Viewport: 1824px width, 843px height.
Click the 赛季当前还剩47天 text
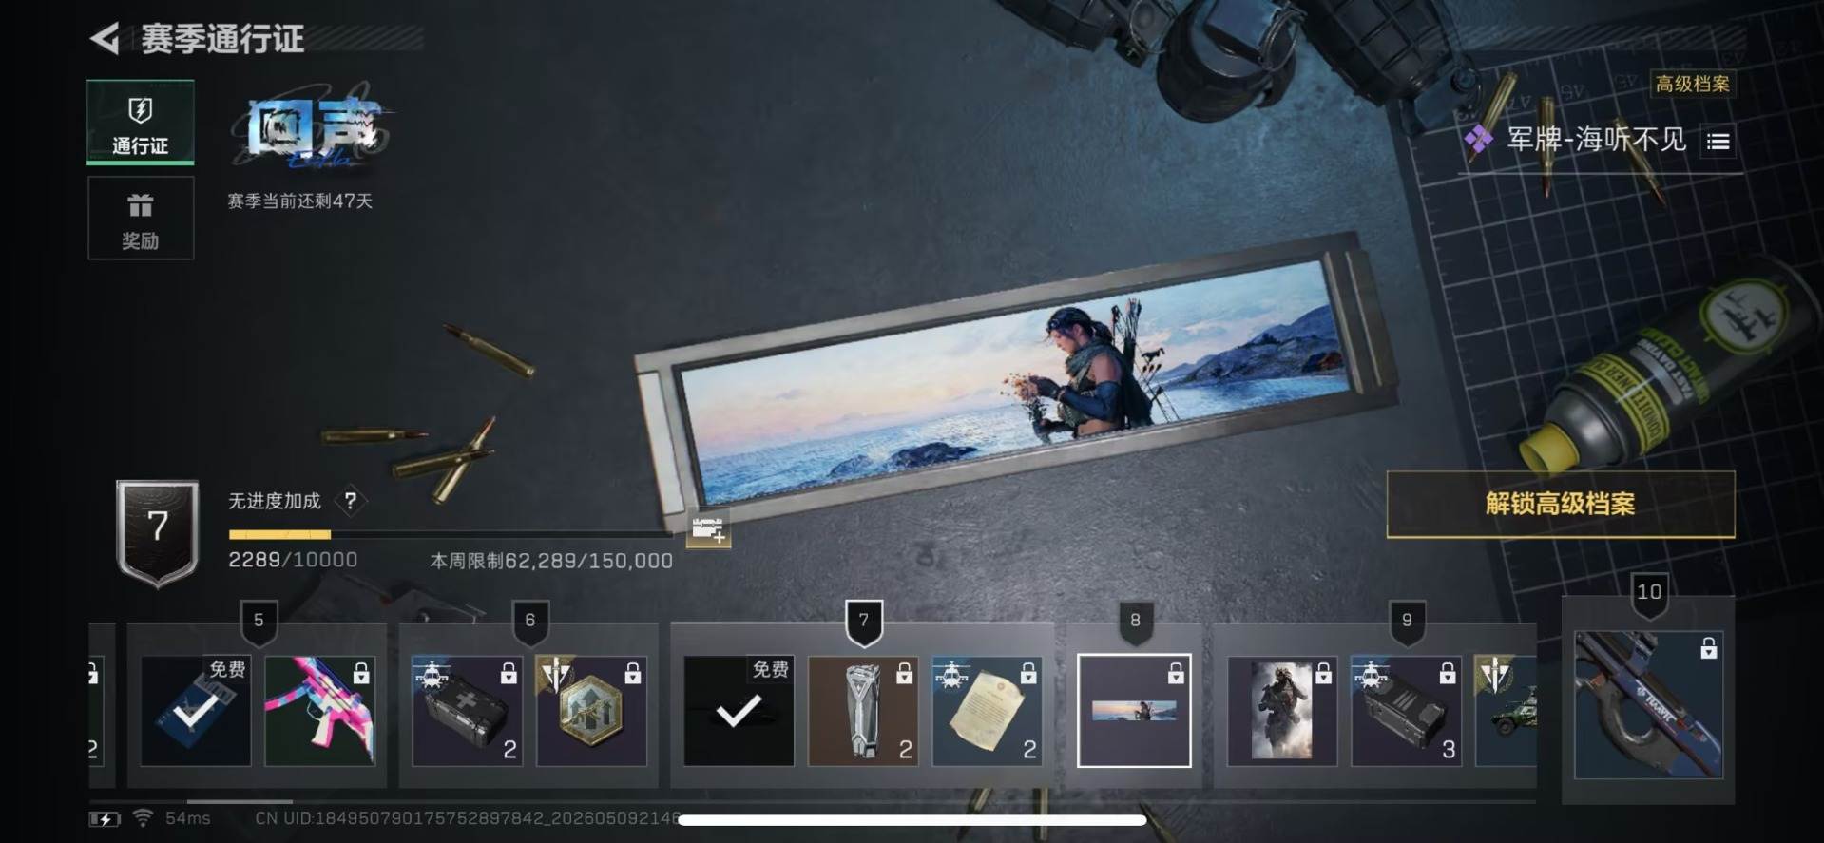pyautogui.click(x=299, y=201)
